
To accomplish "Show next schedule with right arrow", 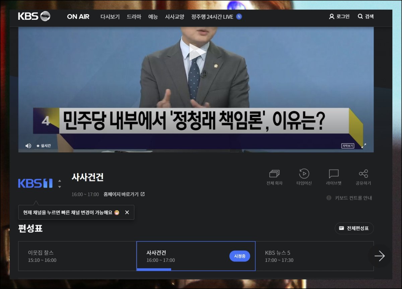I will tap(379, 256).
